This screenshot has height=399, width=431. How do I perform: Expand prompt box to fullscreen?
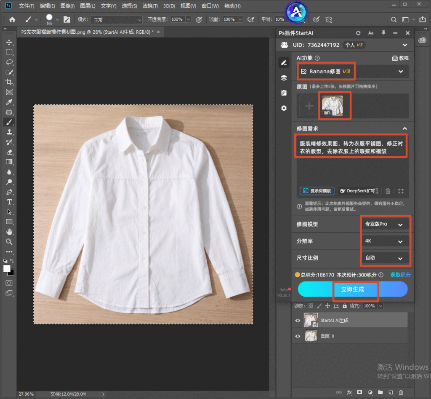point(401,191)
